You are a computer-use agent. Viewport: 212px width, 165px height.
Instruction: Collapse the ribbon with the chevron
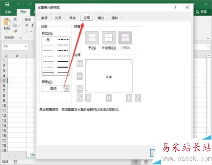tap(208, 38)
